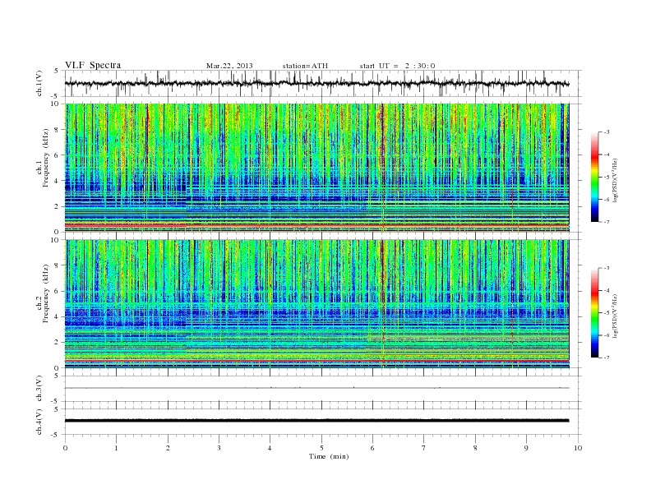This screenshot has width=651, height=503.
Task: Click the flat ch.3 voltage trace
Action: coord(316,388)
